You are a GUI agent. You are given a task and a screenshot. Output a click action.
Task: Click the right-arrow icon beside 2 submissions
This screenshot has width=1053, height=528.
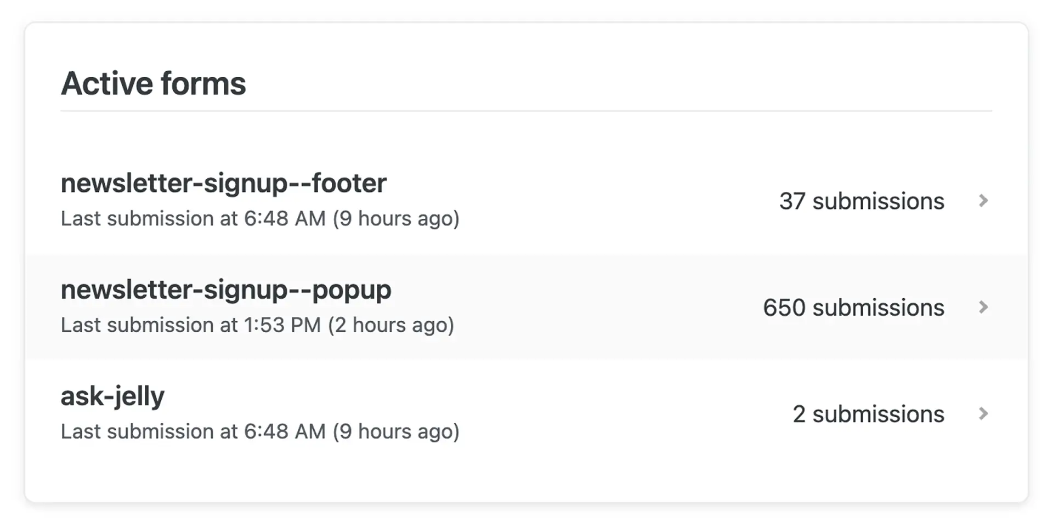point(984,414)
